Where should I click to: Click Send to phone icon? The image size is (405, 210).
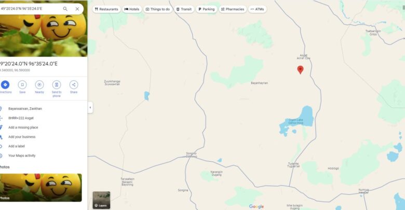coord(57,85)
